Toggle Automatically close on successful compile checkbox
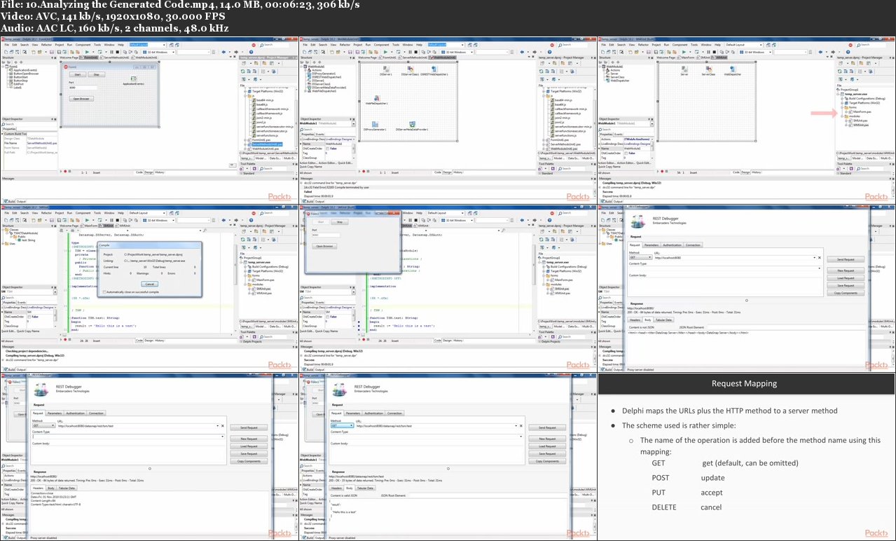This screenshot has height=541, width=896. click(104, 292)
